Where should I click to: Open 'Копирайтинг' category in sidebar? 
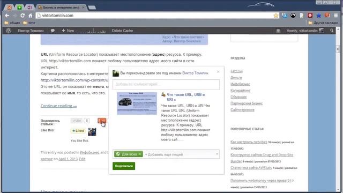pos(240,91)
